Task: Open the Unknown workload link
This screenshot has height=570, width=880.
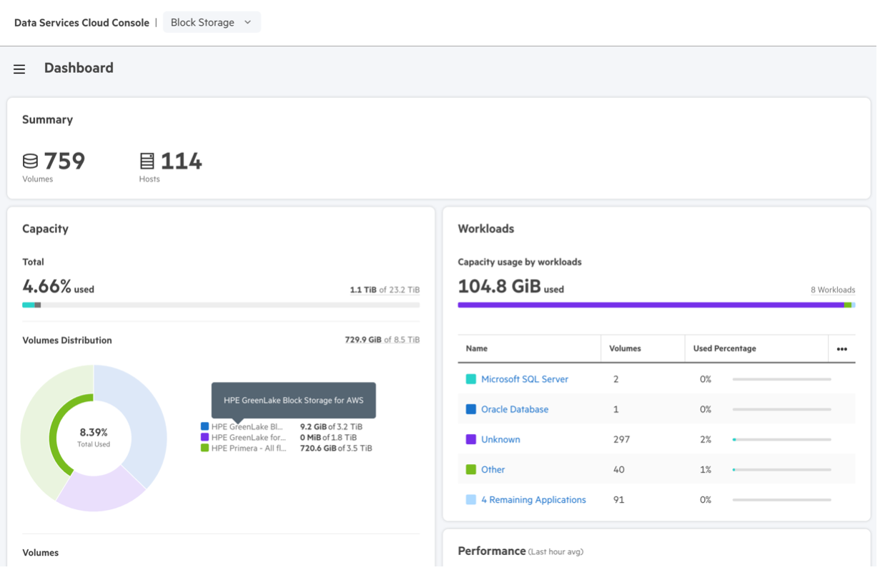Action: coord(500,439)
